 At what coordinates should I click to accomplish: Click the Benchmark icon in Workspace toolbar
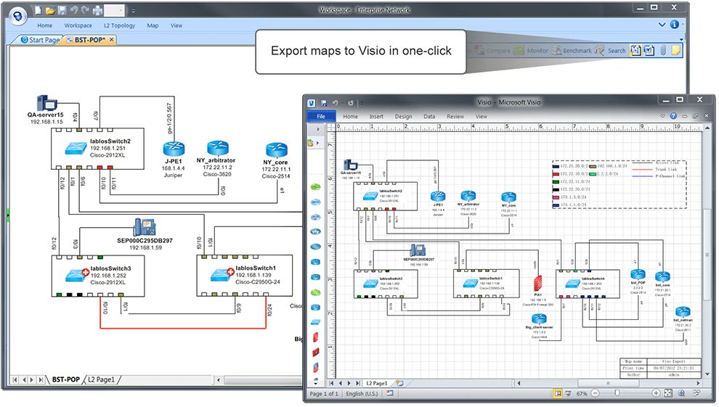tap(556, 50)
